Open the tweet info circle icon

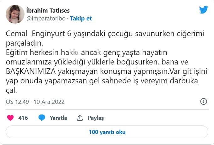click(204, 101)
